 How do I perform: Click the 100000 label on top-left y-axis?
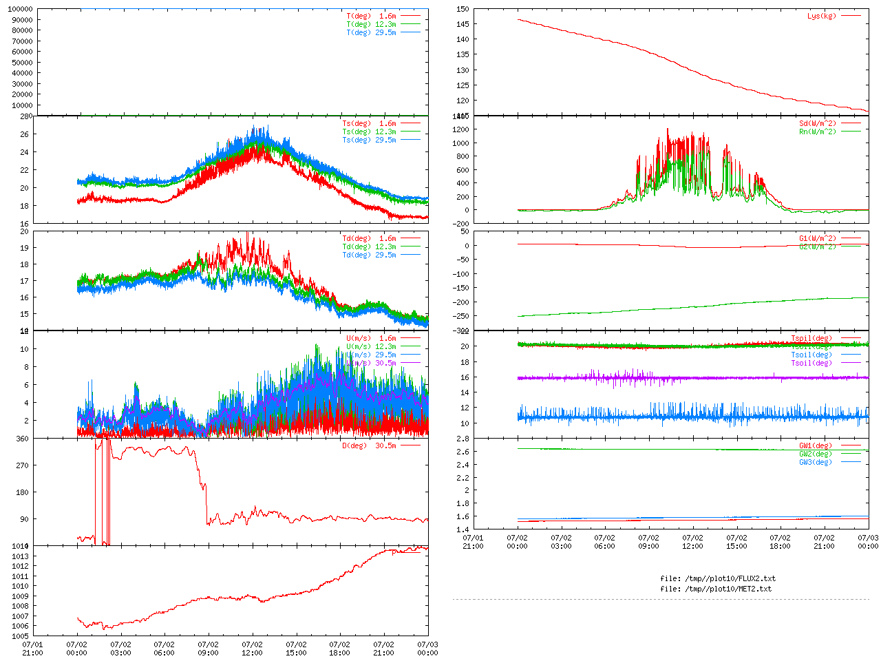coord(19,9)
